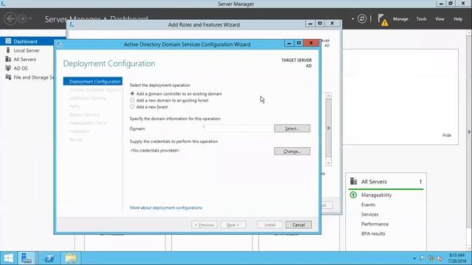
Task: Open Local Server in left navigation
Action: (x=27, y=51)
